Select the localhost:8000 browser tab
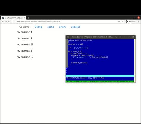The image size is (141, 124). (14, 18)
